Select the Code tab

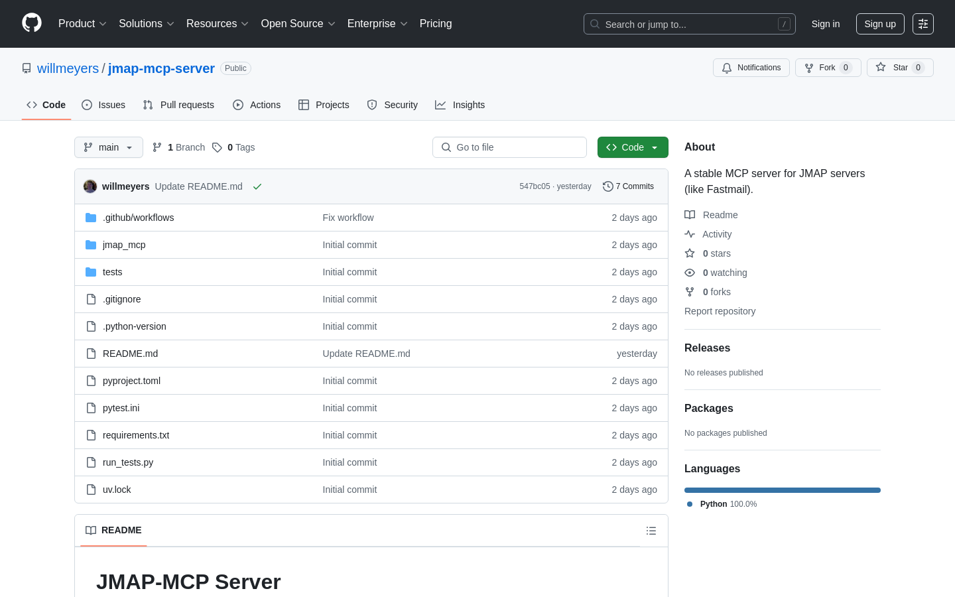pyautogui.click(x=46, y=105)
